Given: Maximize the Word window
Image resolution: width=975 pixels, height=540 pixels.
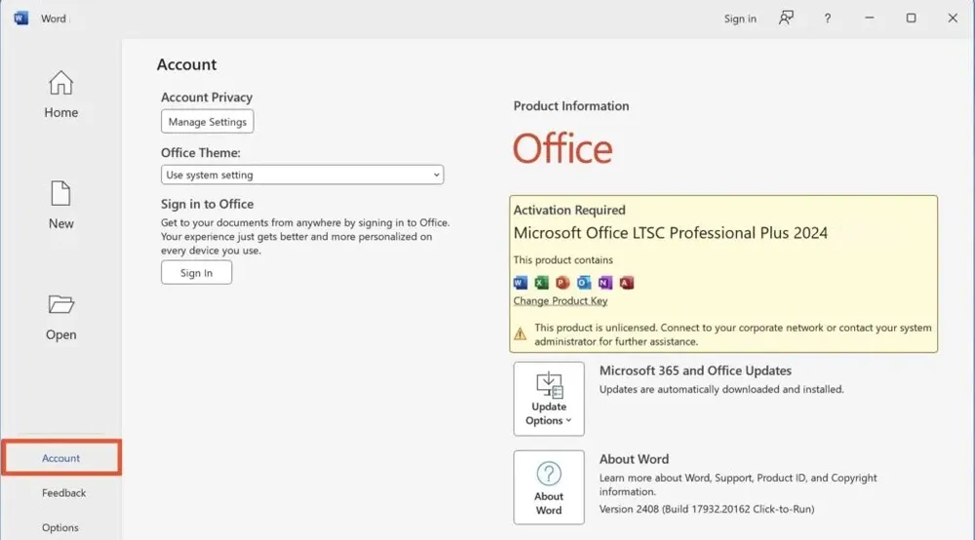Looking at the screenshot, I should coord(911,18).
